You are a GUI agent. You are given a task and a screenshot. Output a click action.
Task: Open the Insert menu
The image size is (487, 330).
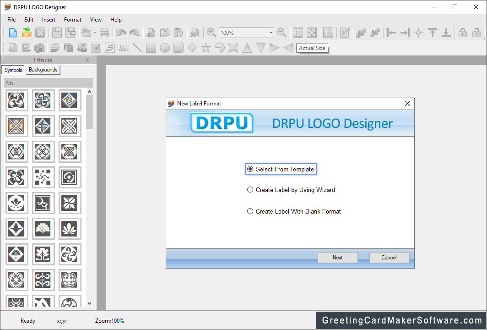pos(49,20)
